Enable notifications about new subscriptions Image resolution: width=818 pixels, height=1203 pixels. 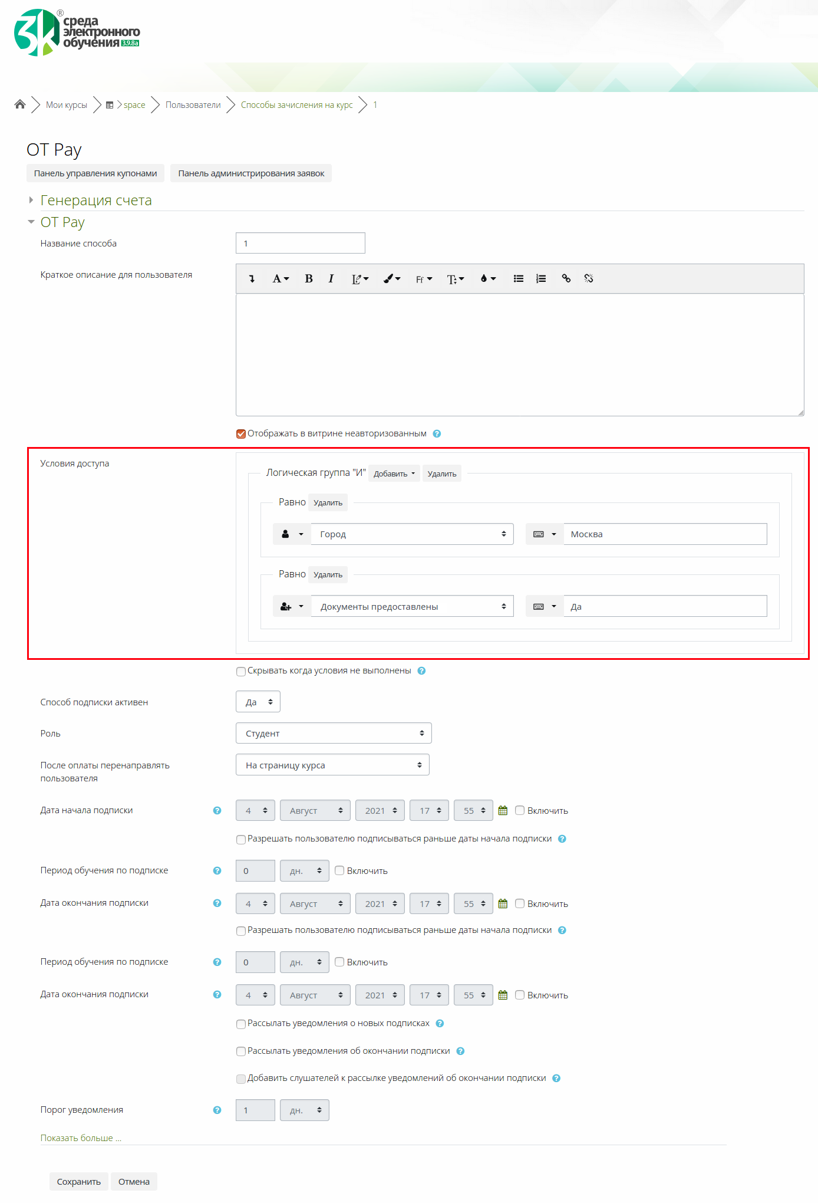pos(241,1024)
